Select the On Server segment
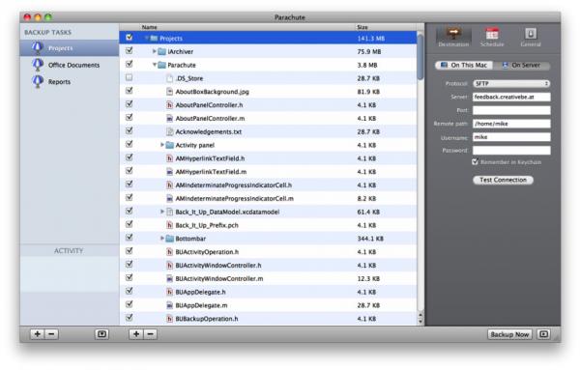Screen dimensions: 580x370 pyautogui.click(x=522, y=65)
